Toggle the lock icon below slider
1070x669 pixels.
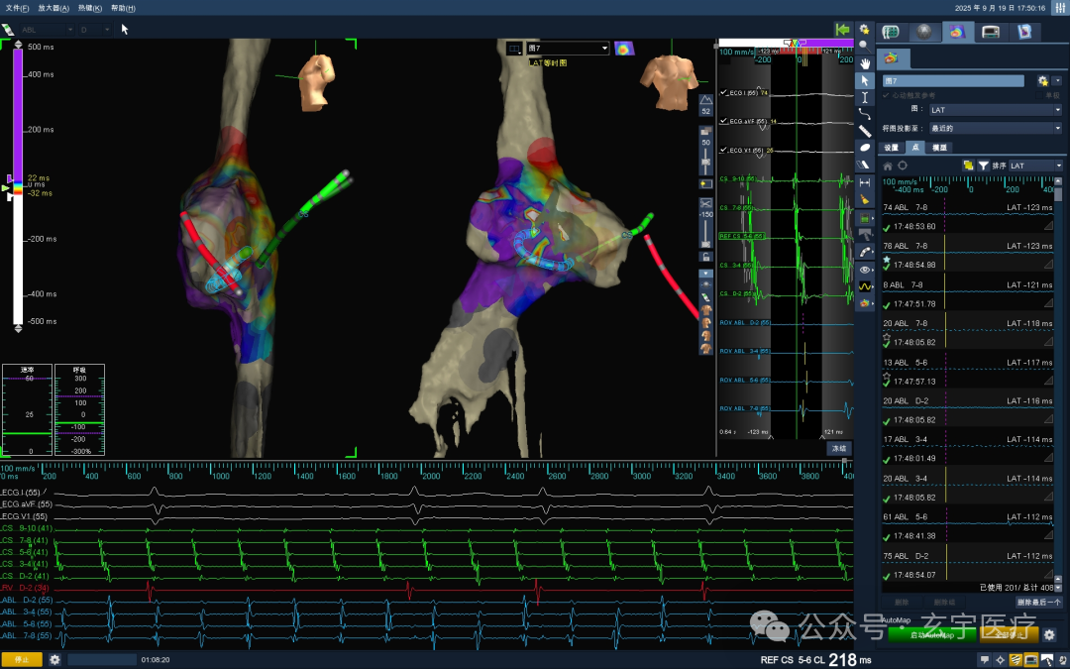(x=705, y=257)
